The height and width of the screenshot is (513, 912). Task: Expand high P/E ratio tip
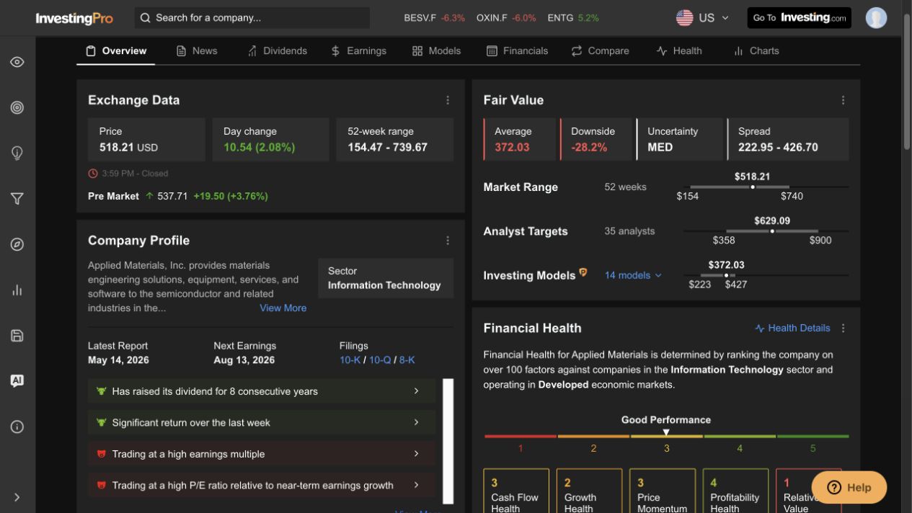262,486
